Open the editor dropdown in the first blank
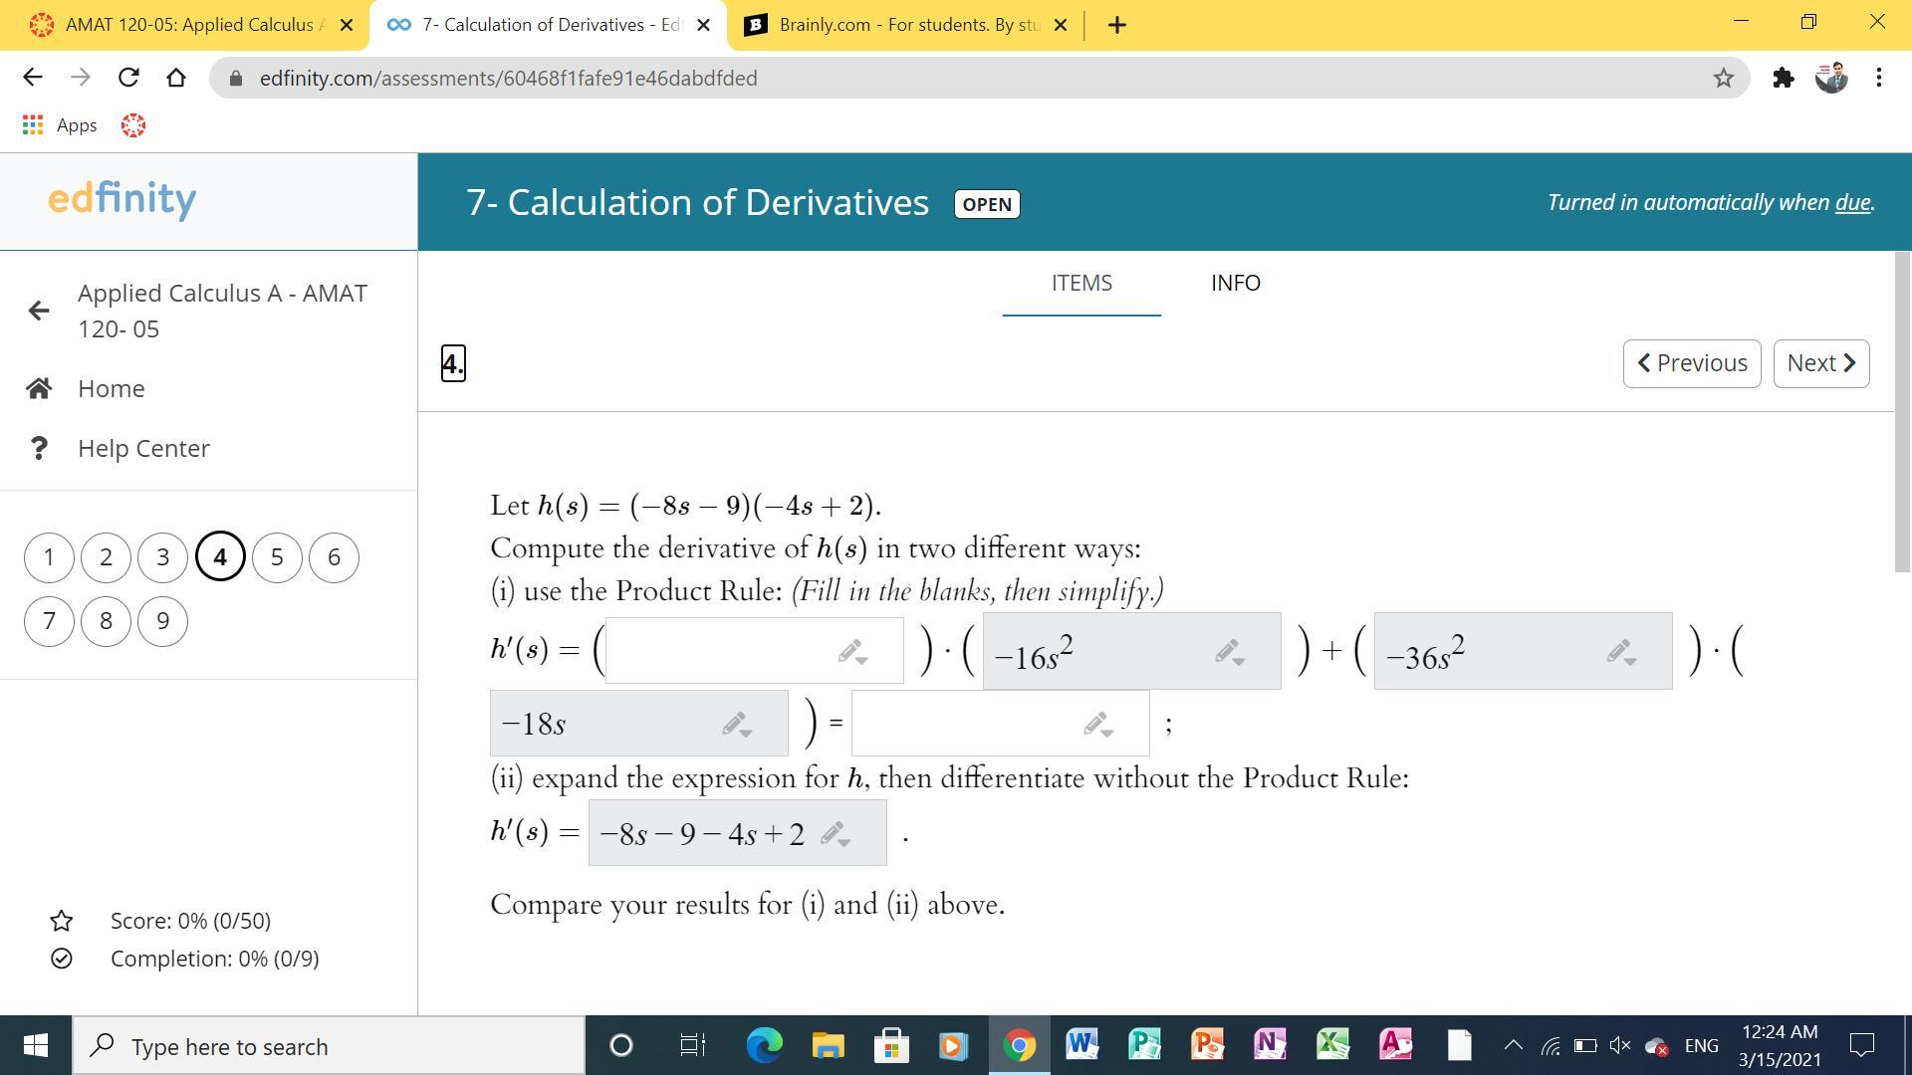The height and width of the screenshot is (1075, 1912). click(852, 653)
